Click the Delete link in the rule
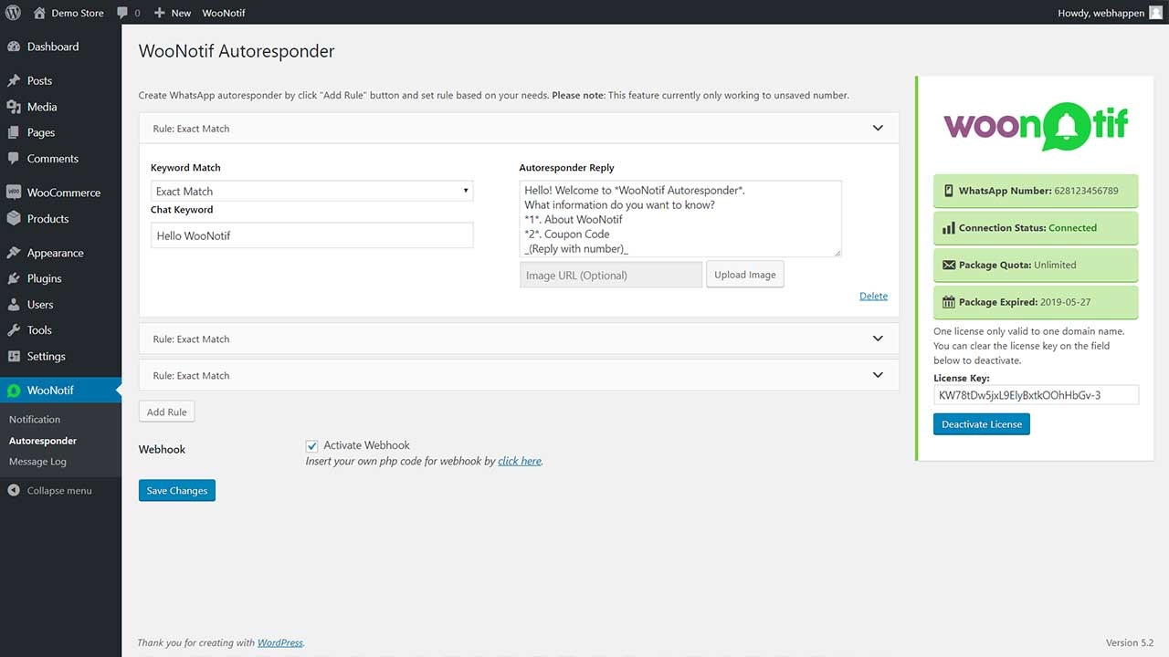Viewport: 1169px width, 657px height. (x=874, y=296)
